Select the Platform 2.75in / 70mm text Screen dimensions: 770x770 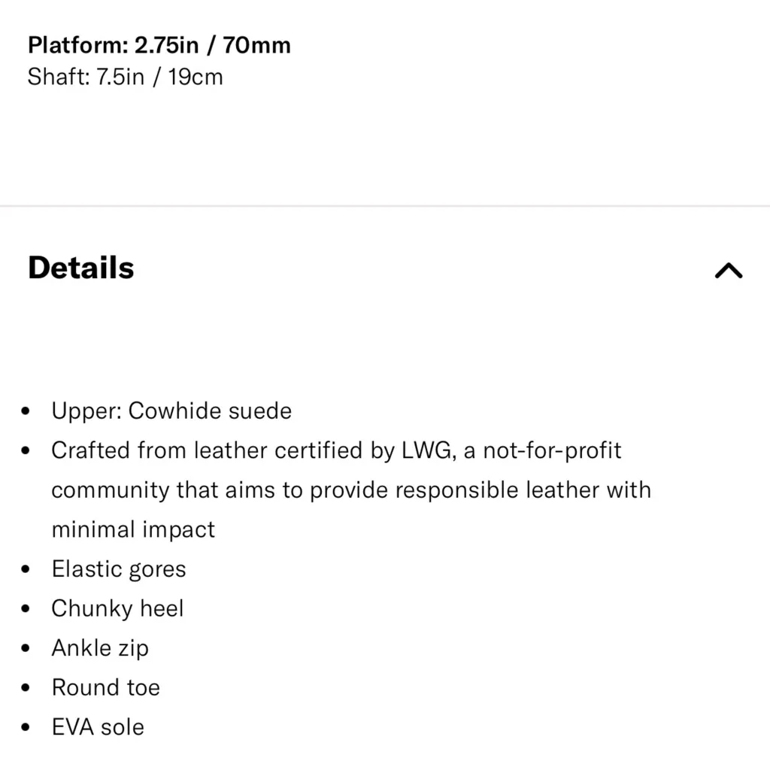159,45
